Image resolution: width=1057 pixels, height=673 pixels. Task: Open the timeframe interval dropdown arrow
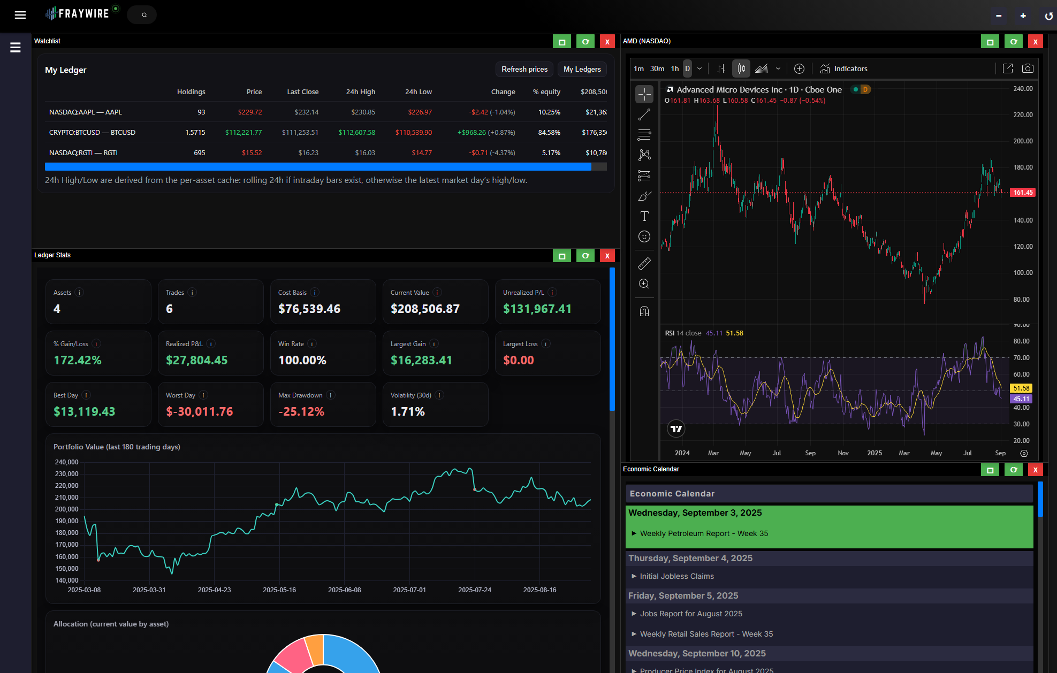pyautogui.click(x=699, y=68)
